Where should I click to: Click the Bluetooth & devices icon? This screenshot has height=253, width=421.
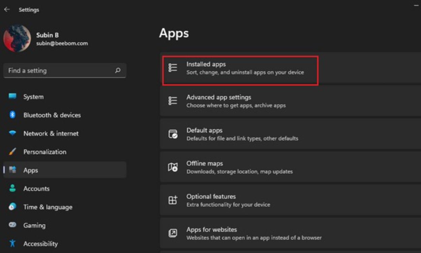[12, 115]
